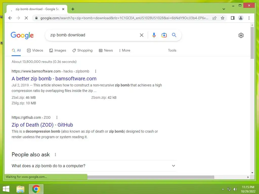259x194 pixels.
Task: Open Chrome three-dot menu
Action: pos(249,18)
